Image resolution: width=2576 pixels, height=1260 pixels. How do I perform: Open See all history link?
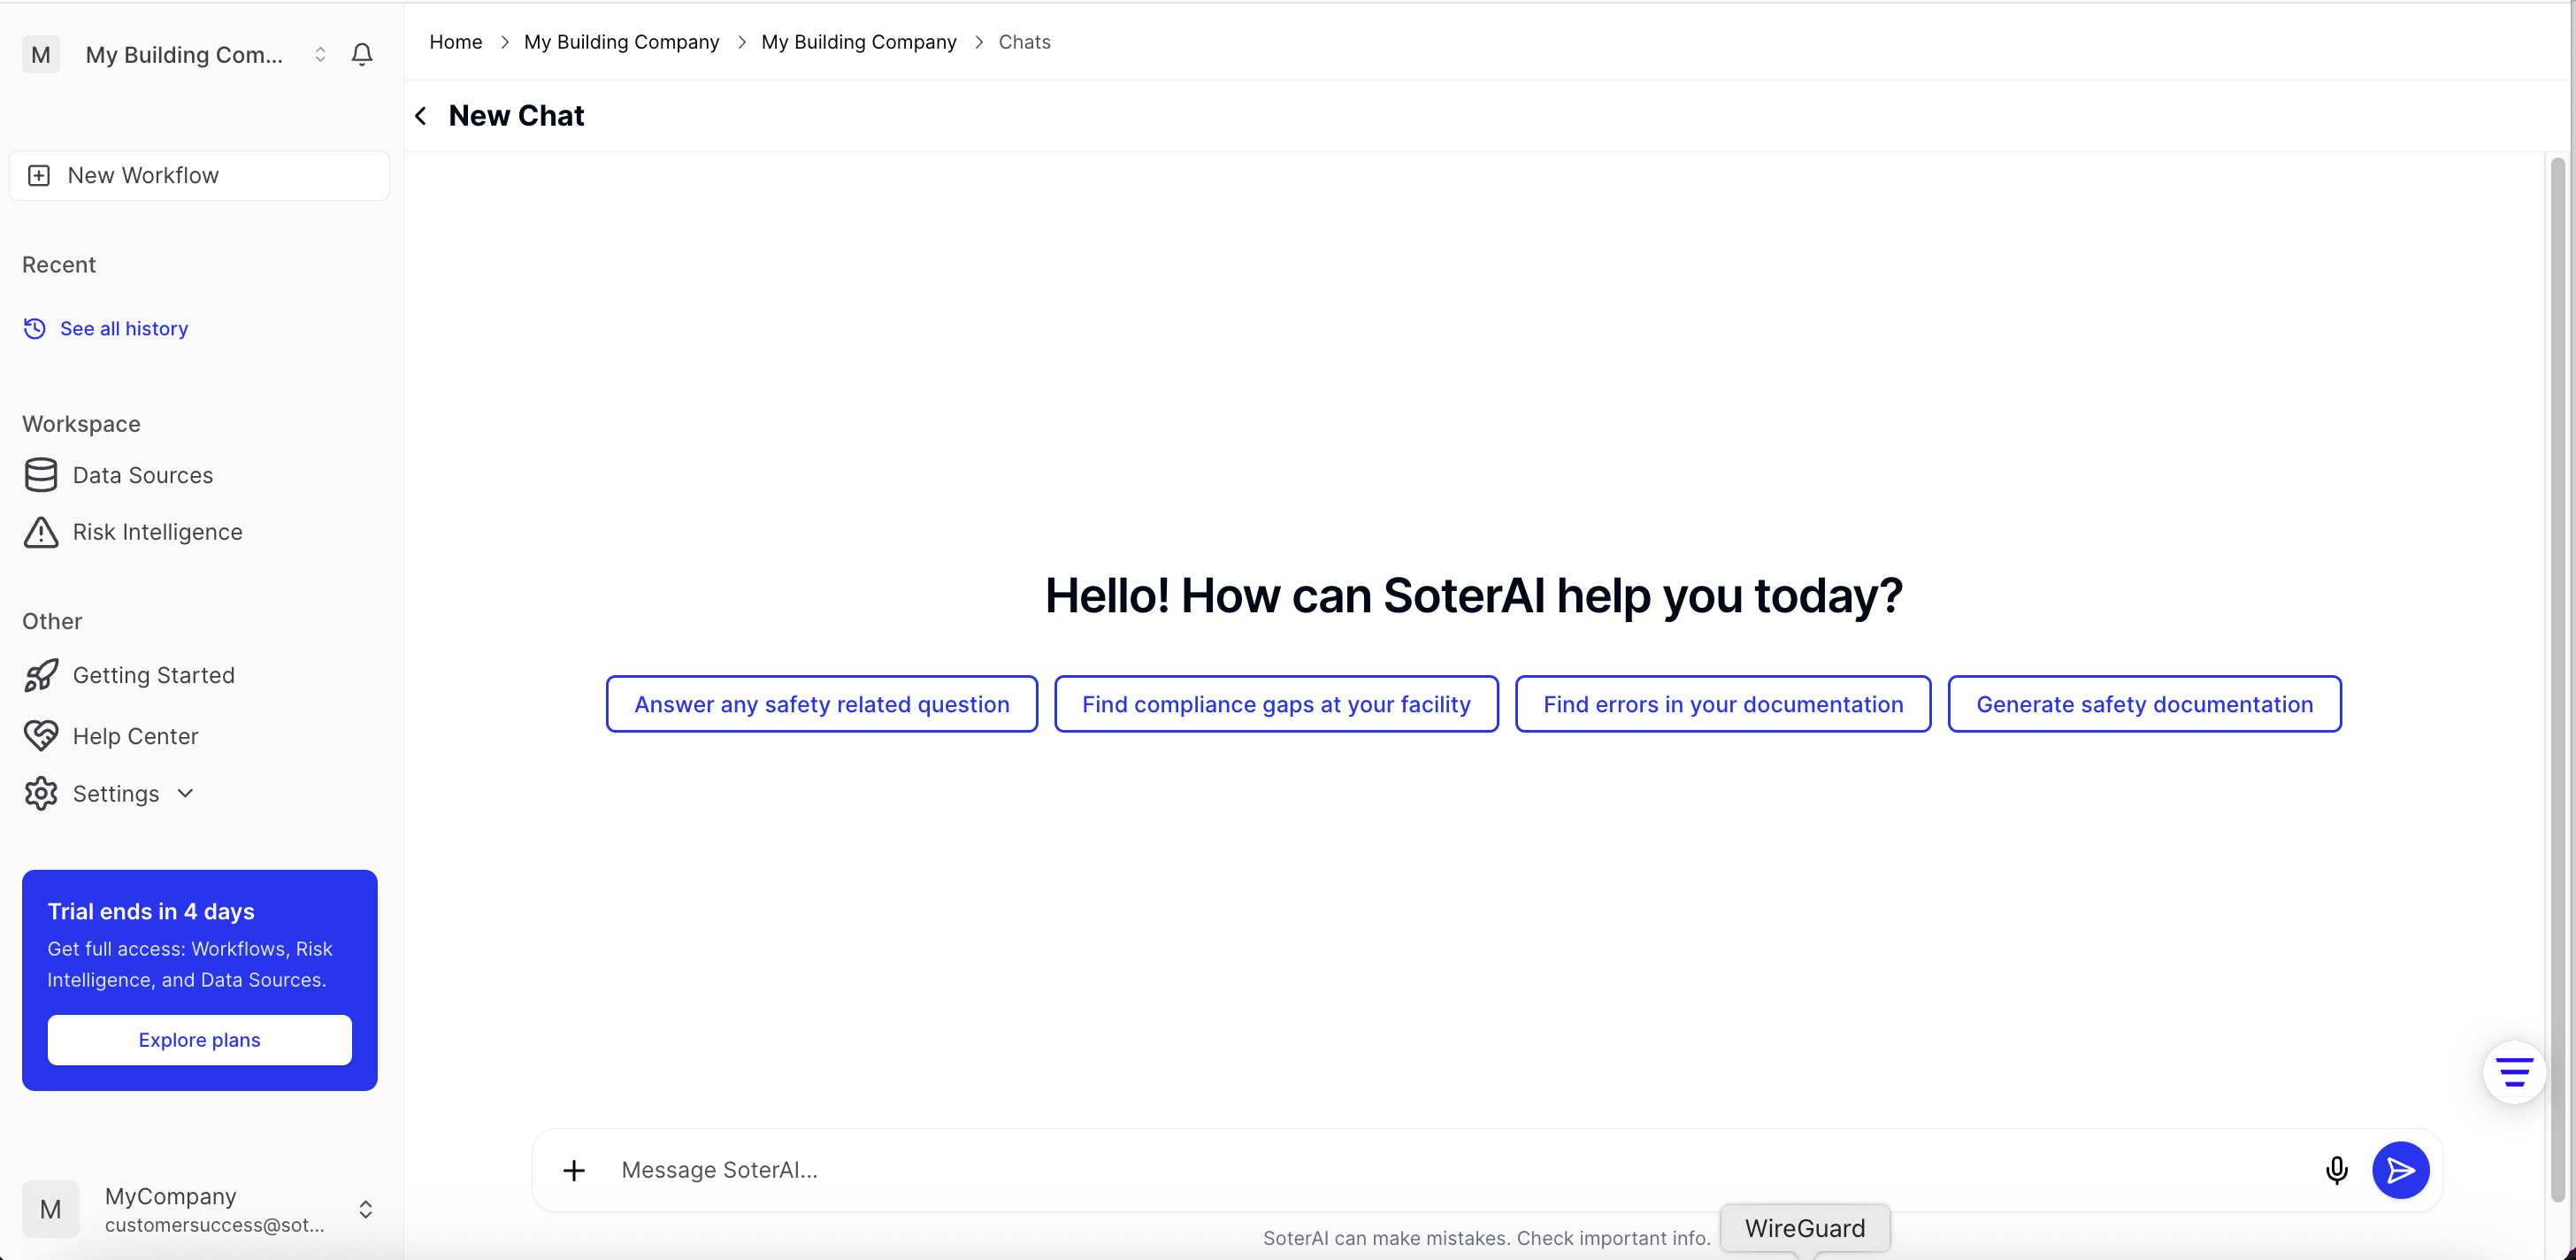[123, 329]
